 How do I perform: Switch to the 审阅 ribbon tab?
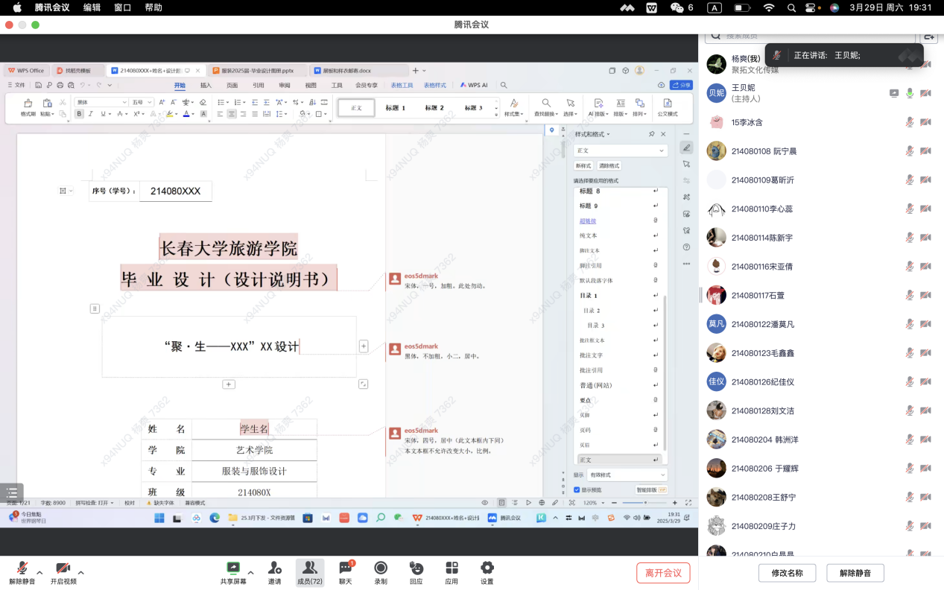285,85
